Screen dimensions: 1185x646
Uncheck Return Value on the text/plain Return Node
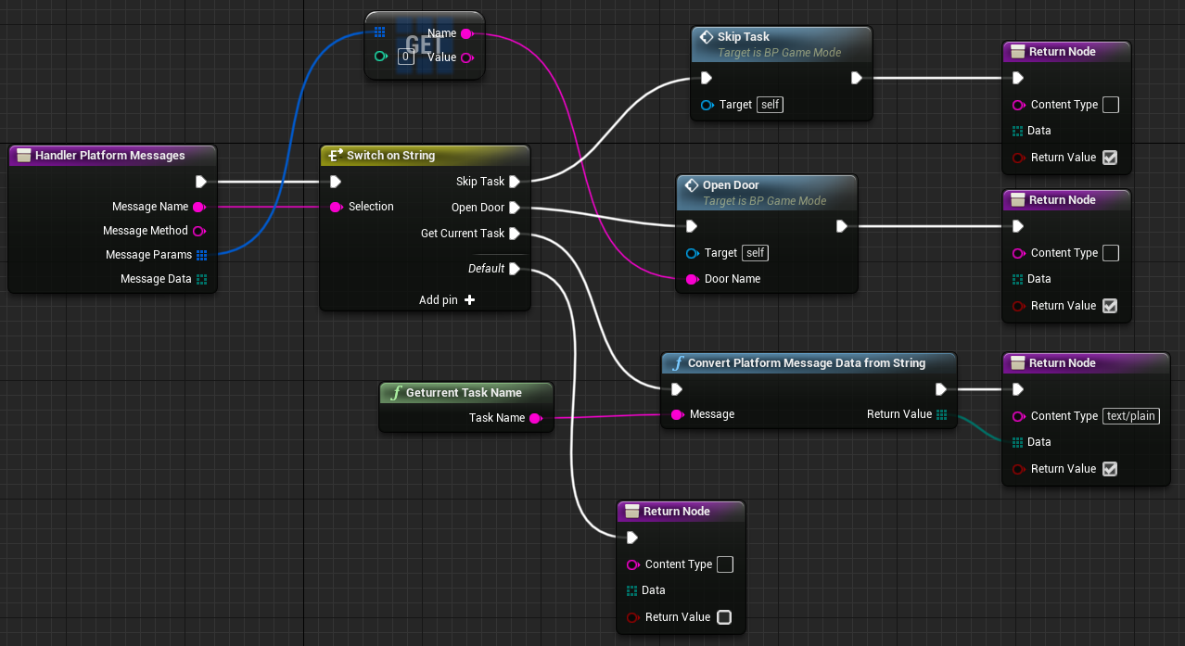1110,469
